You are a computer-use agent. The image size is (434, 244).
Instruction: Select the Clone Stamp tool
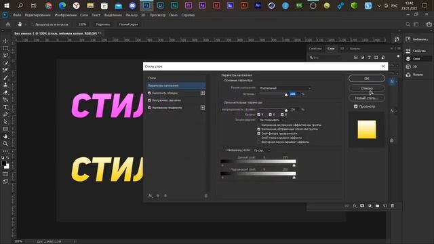pyautogui.click(x=5, y=85)
